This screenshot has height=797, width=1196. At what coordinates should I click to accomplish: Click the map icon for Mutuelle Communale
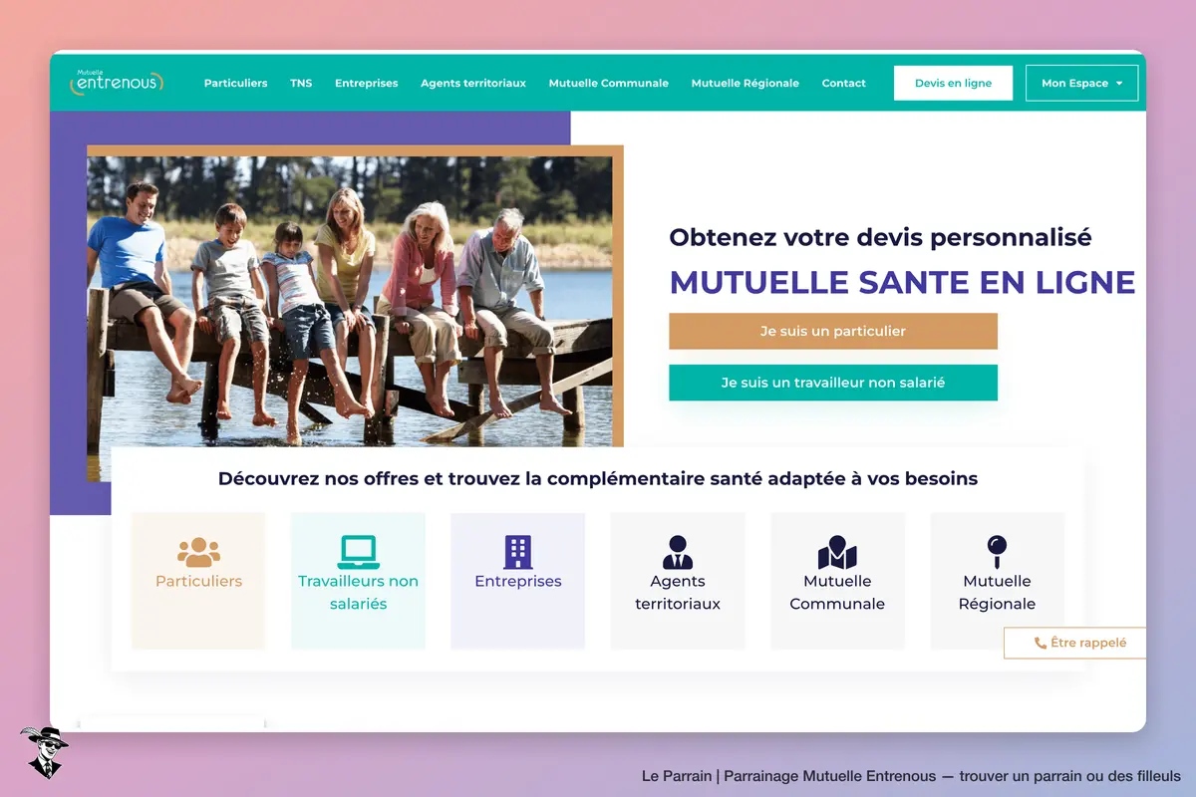tap(837, 552)
